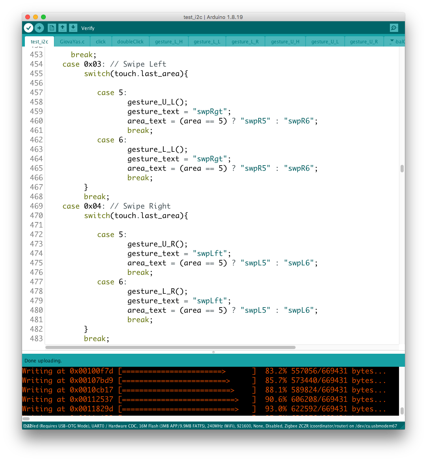Switch to the gesture_U_R tab

tap(363, 41)
